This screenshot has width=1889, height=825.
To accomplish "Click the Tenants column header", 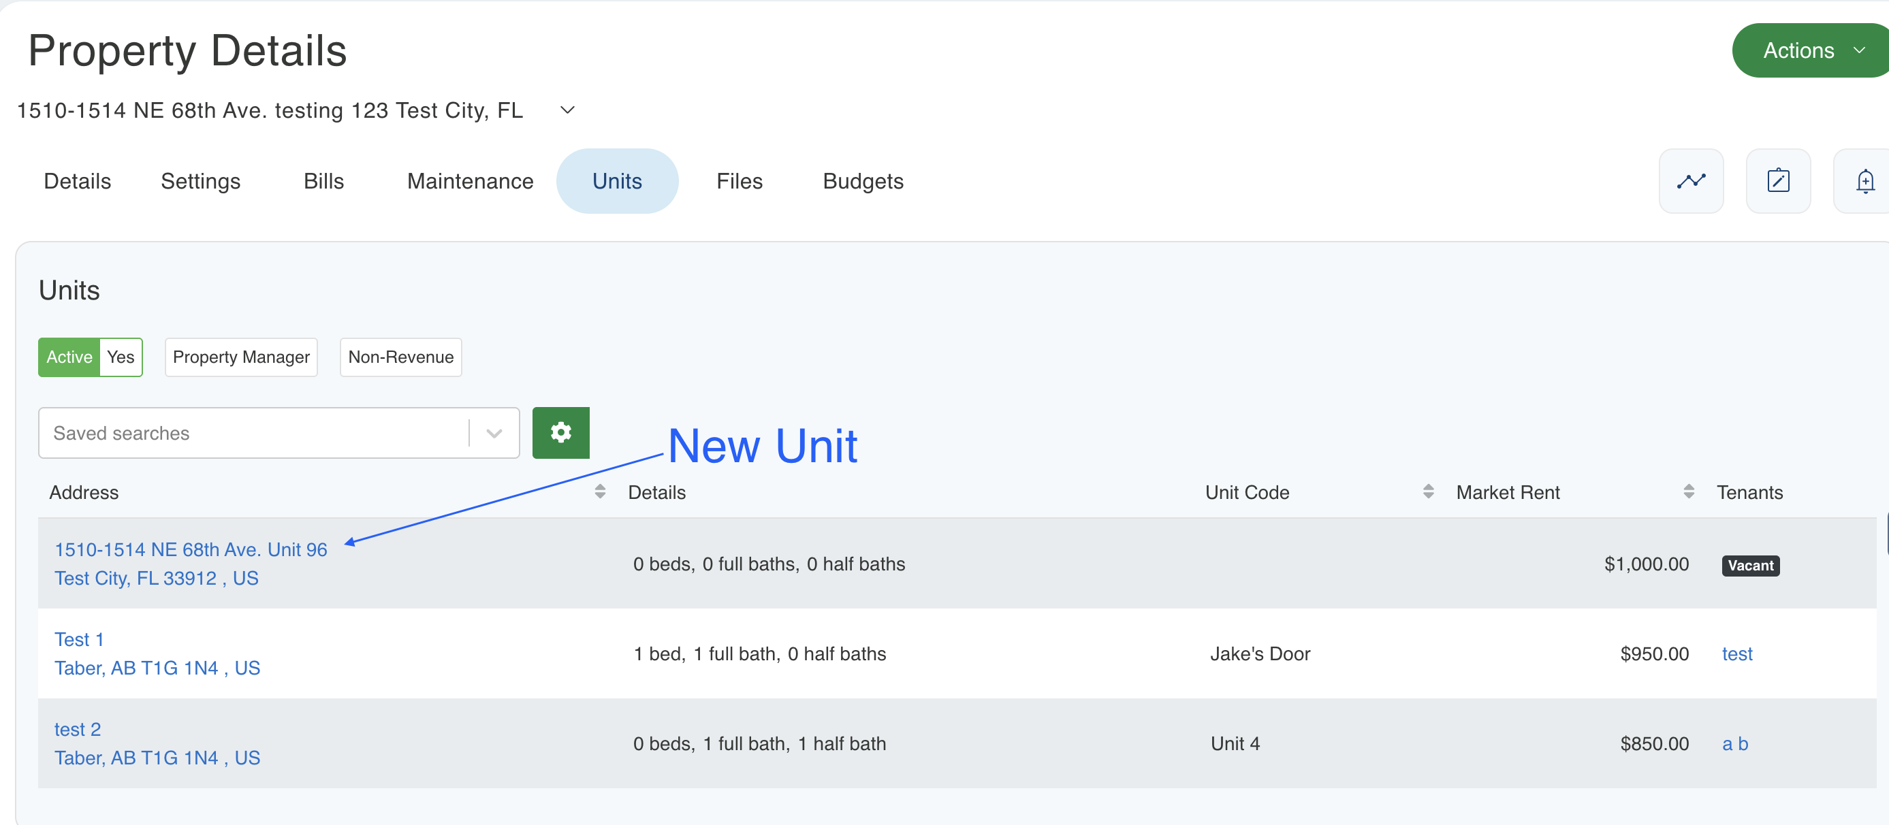I will click(x=1749, y=492).
